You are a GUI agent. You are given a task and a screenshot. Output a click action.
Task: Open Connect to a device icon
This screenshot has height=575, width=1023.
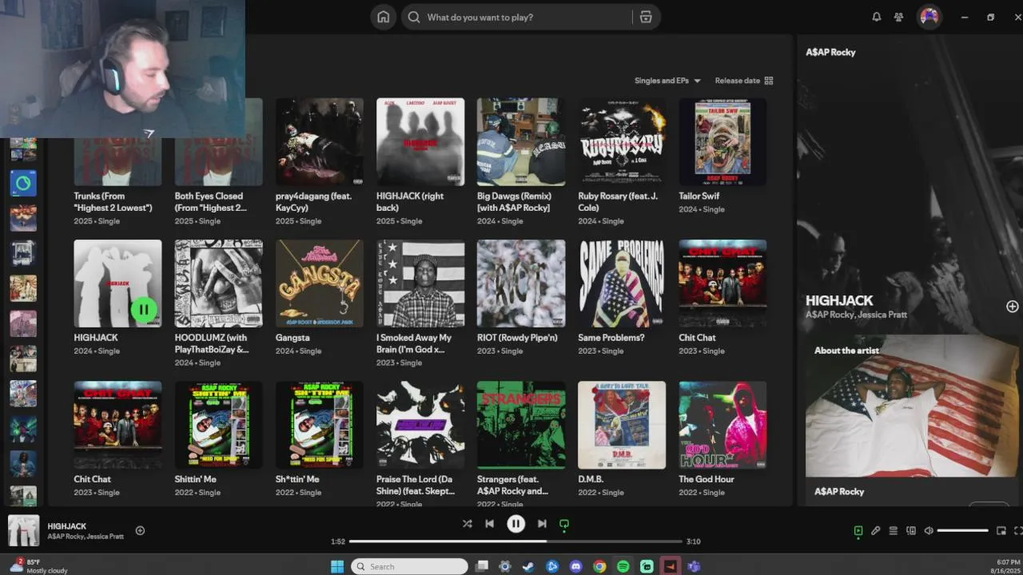(x=910, y=530)
